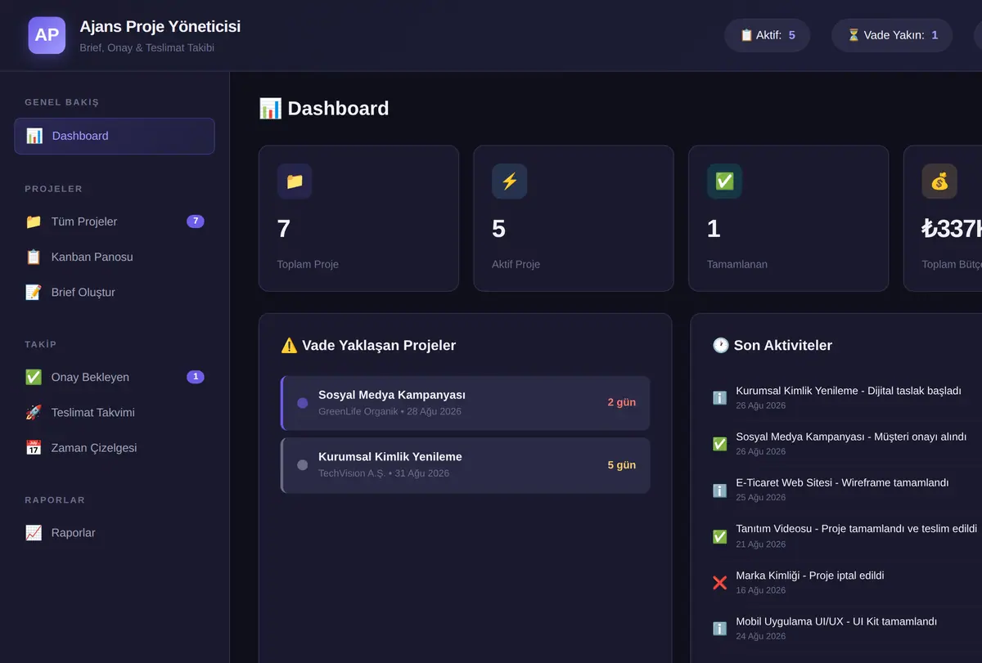Click the red X icon beside Marka Kimliği

(x=720, y=583)
